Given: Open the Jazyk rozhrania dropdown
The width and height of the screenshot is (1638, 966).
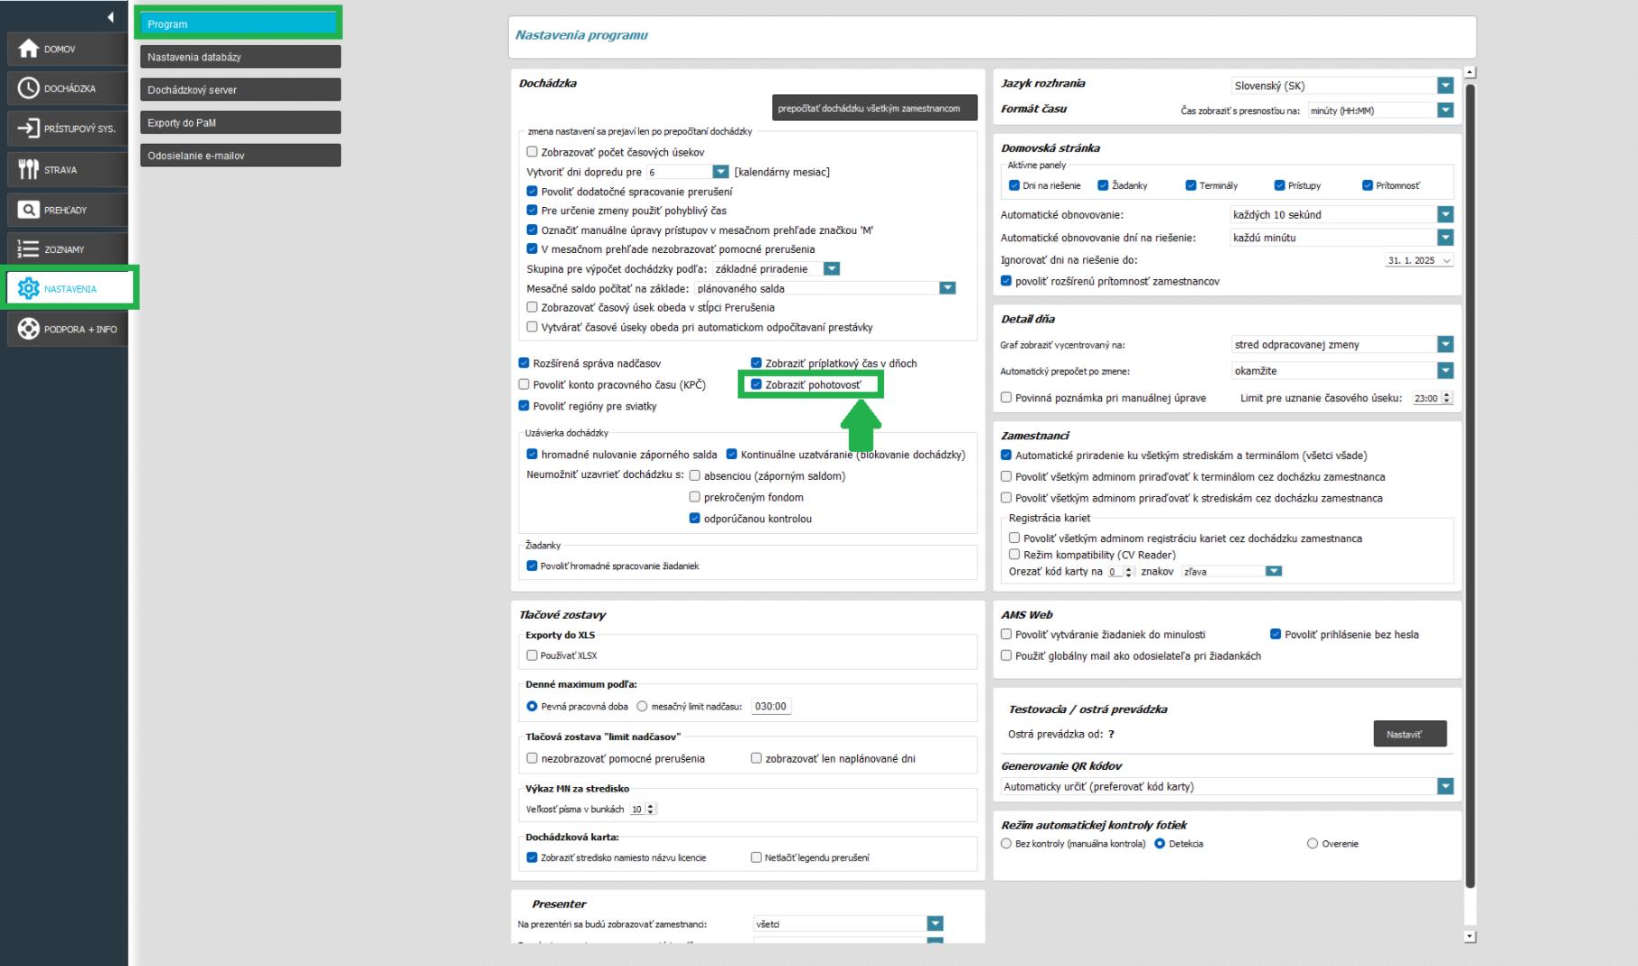Looking at the screenshot, I should pyautogui.click(x=1445, y=86).
